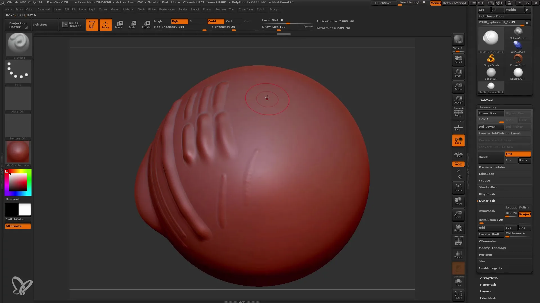Select the Rotate tool in toolbar
The height and width of the screenshot is (303, 540).
coord(146,24)
